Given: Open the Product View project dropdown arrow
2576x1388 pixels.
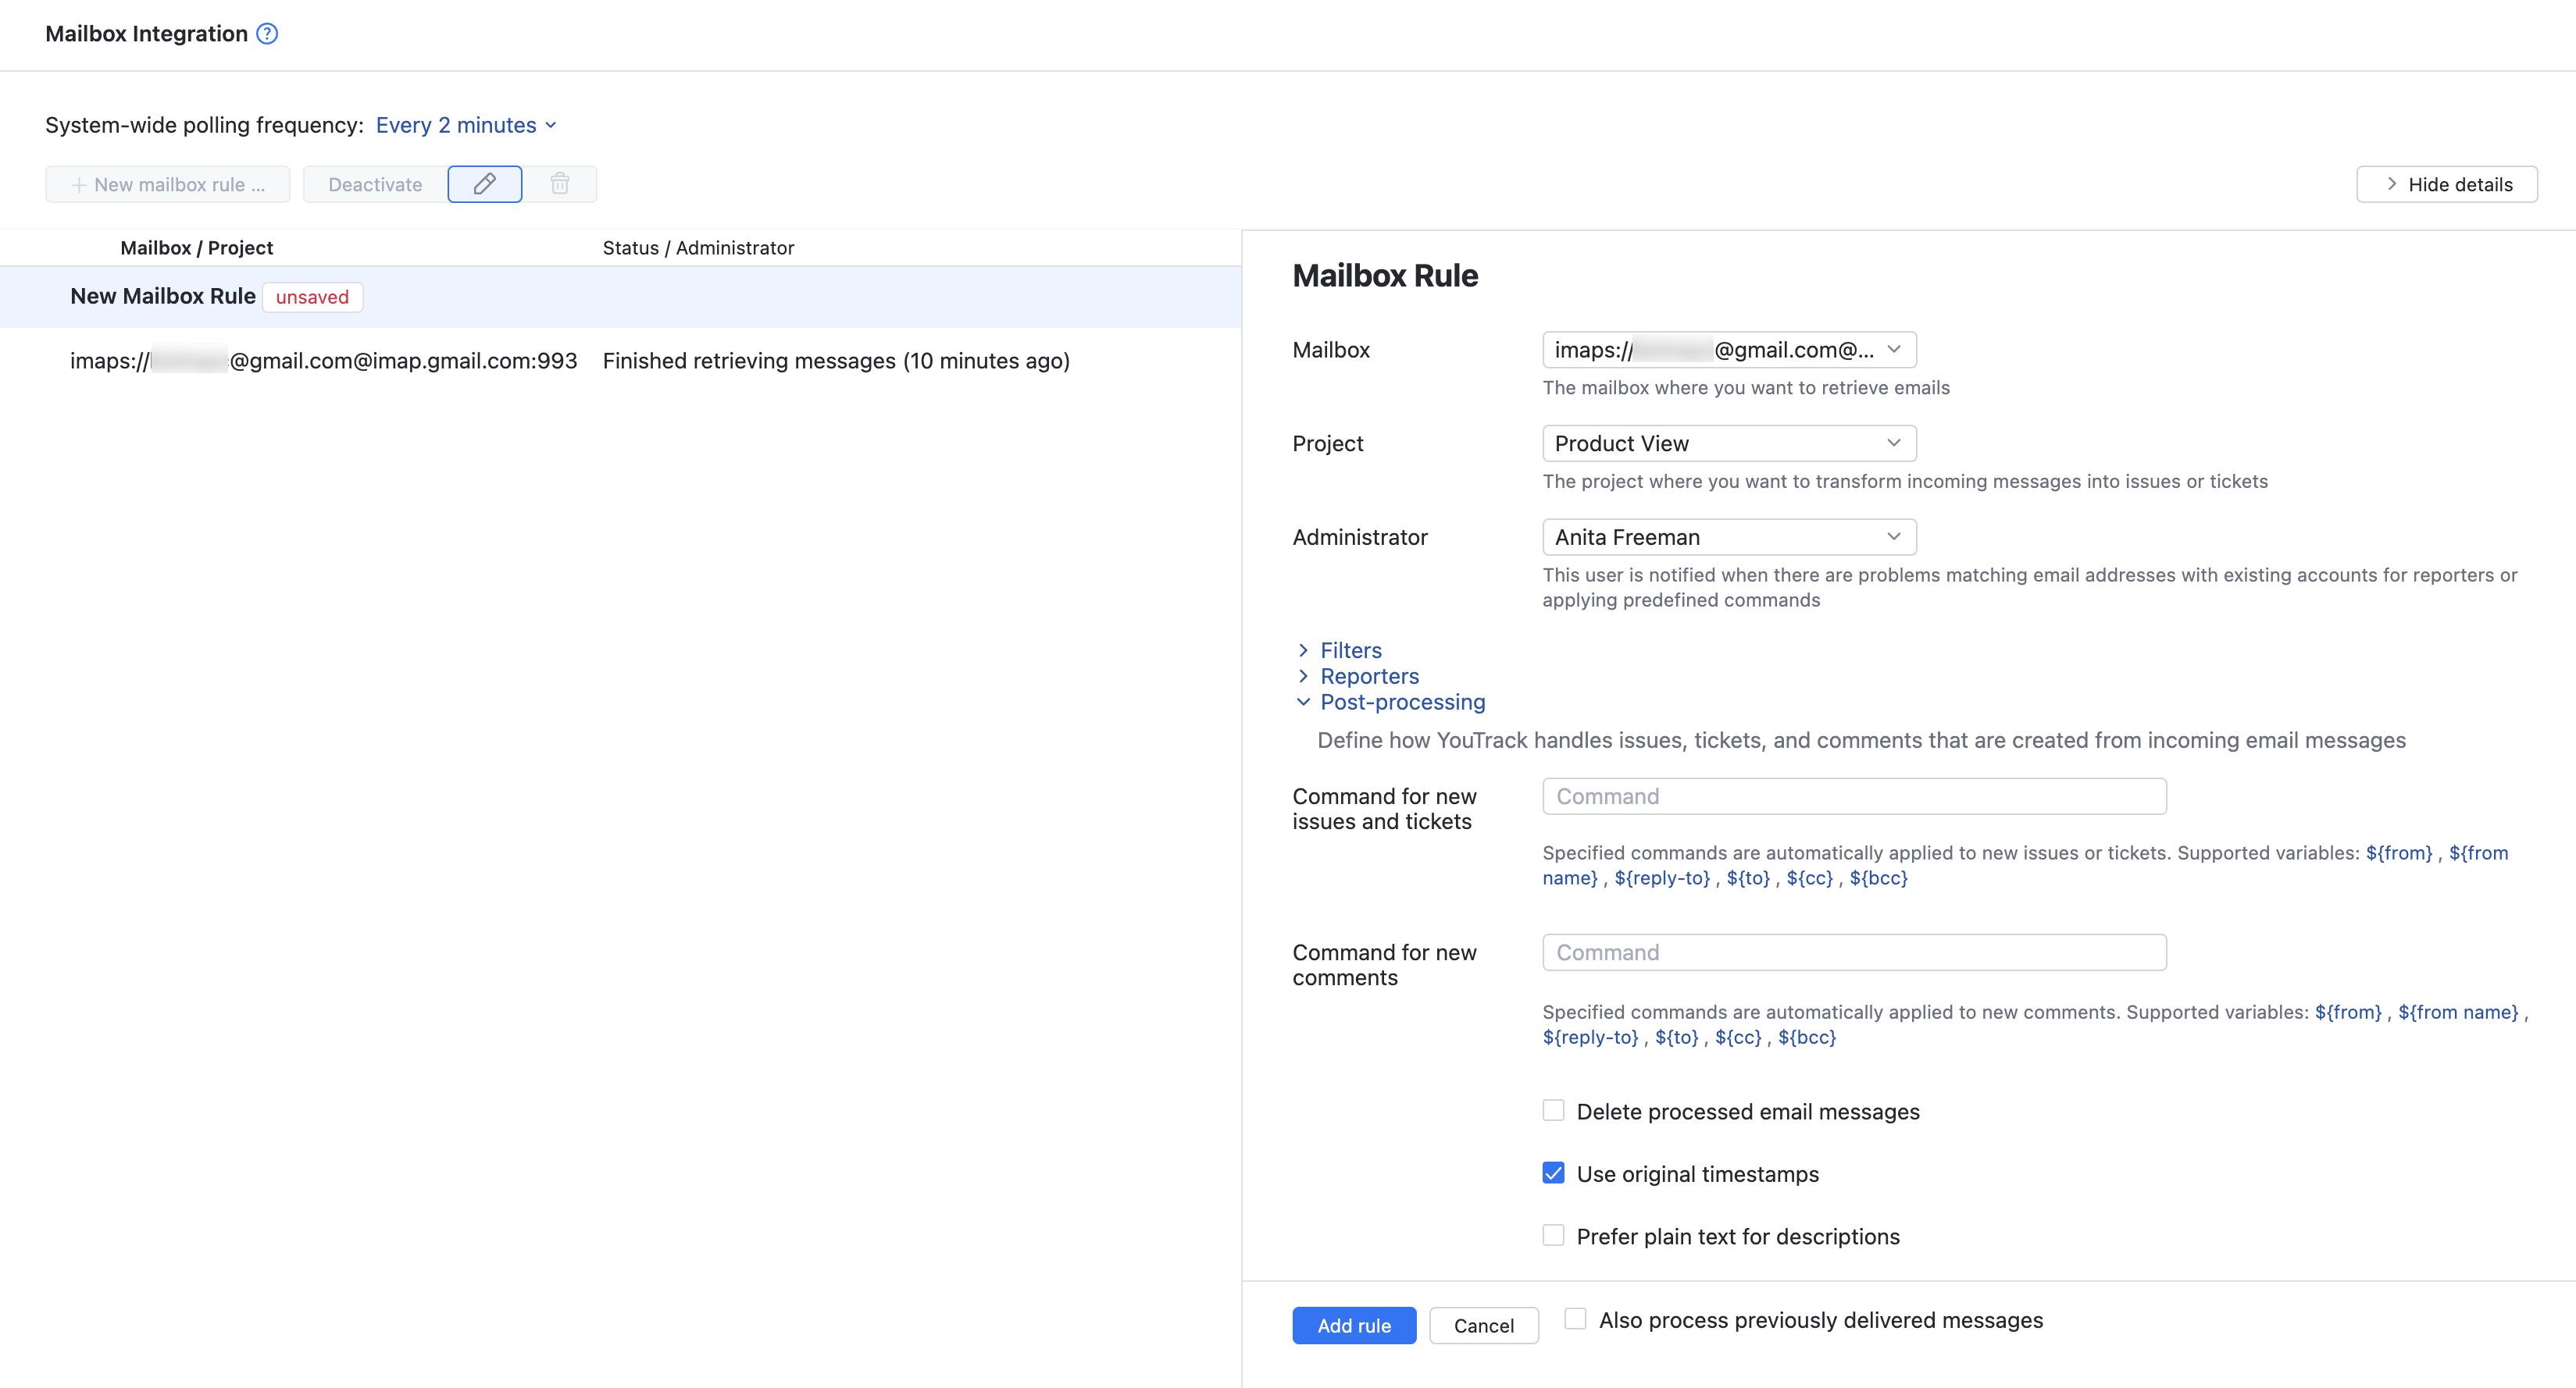Looking at the screenshot, I should click(1894, 443).
